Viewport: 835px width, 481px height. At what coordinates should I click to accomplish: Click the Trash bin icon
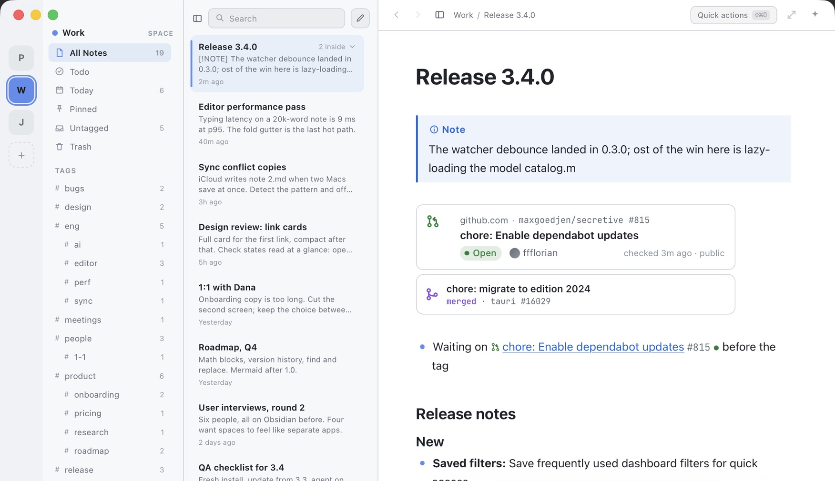(60, 147)
